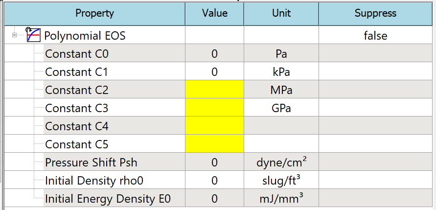Screen dimensions: 436x210
Task: Edit the Pressure Shift Psh value
Action: pos(214,163)
